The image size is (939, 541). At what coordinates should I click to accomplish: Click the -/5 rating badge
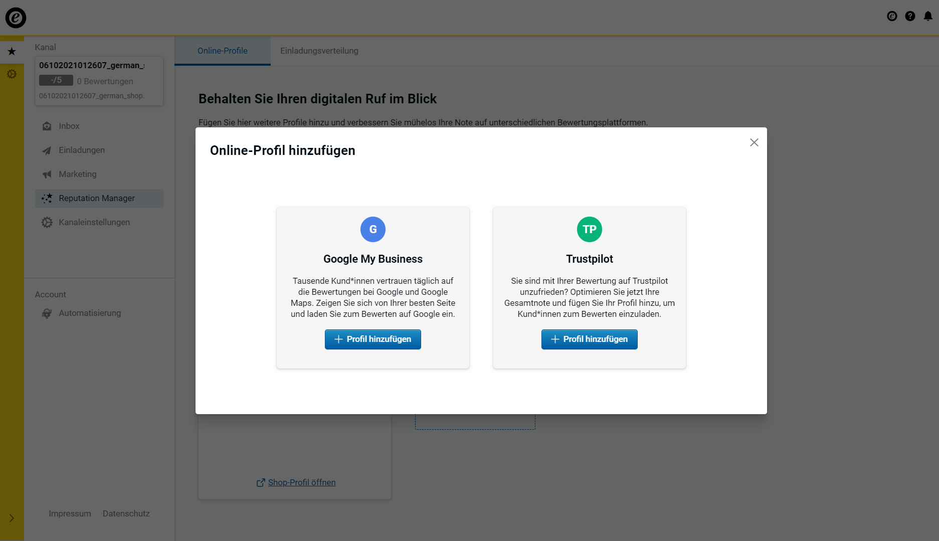coord(56,80)
